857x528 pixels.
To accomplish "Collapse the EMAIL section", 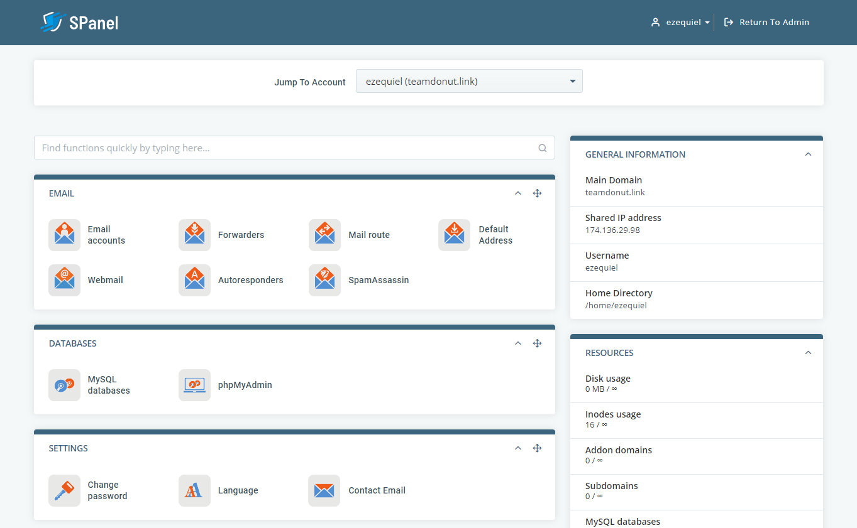I will click(518, 193).
